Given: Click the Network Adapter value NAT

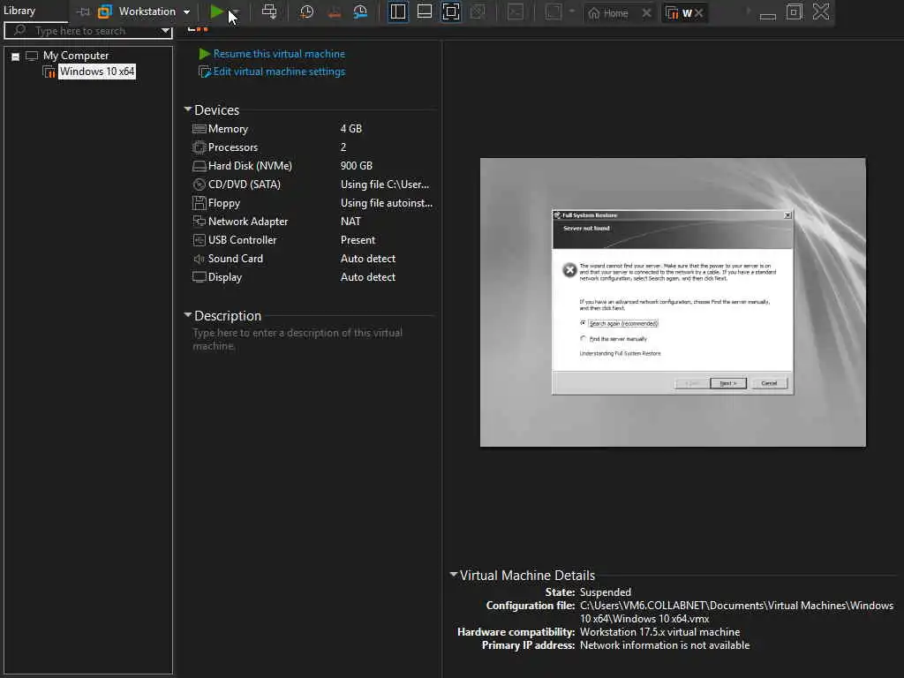Looking at the screenshot, I should pos(350,222).
